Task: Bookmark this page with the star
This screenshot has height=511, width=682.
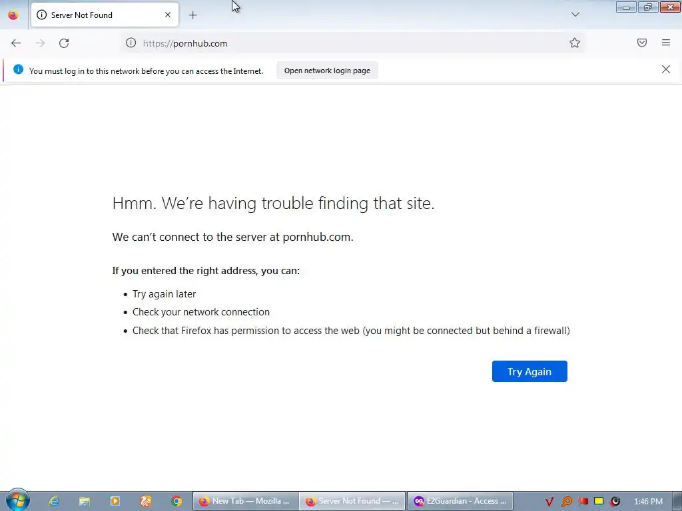Action: (575, 43)
